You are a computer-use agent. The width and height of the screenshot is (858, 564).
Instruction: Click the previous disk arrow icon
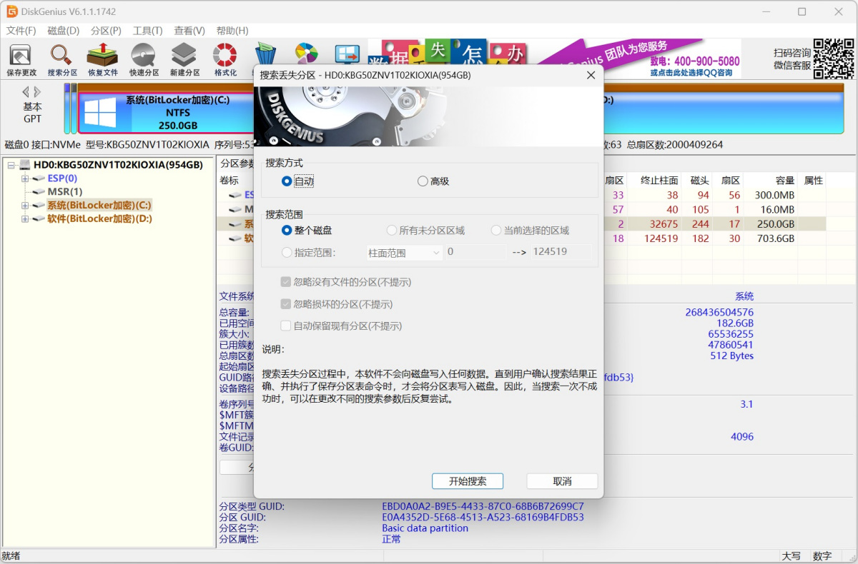click(26, 92)
